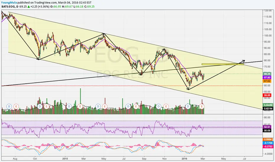Viewport: 275px width, 162px height.
Task: Click the O:66.95 open price value
Action: pyautogui.click(x=55, y=6)
